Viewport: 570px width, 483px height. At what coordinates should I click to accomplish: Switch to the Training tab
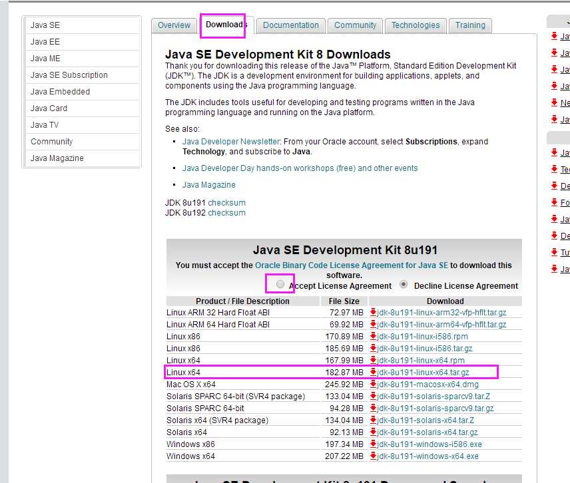point(470,25)
